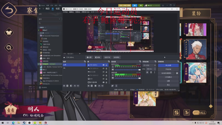
Task: Increase transition duration with stepper up arrow
Action: click(155, 68)
